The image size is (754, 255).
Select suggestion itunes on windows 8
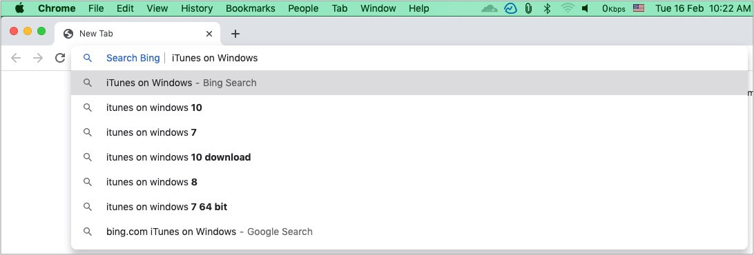(409, 182)
